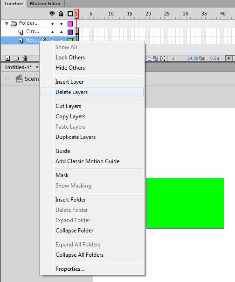Screen dimensions: 235x282
Task: Choose Collapse All Folders menu entry
Action: tap(79, 255)
